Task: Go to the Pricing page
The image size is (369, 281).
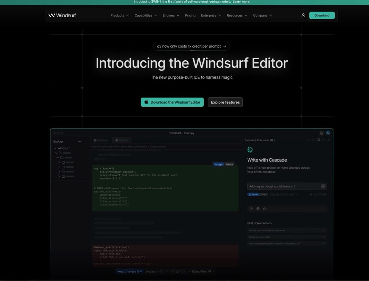Action: tap(190, 15)
